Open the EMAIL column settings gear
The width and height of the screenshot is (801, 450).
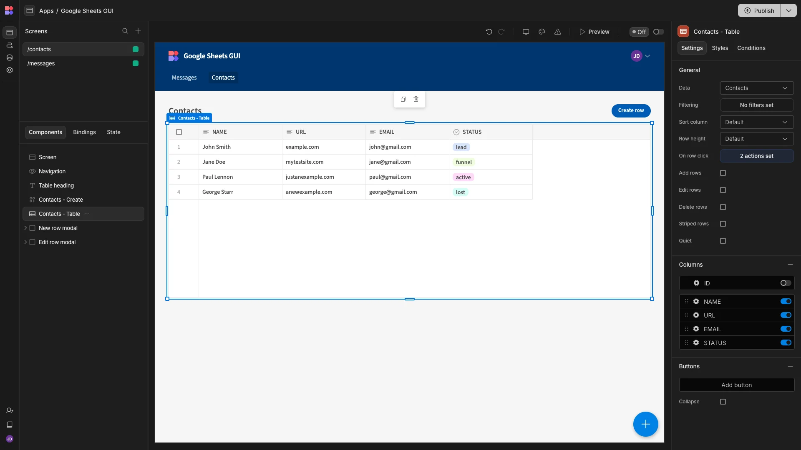[696, 329]
